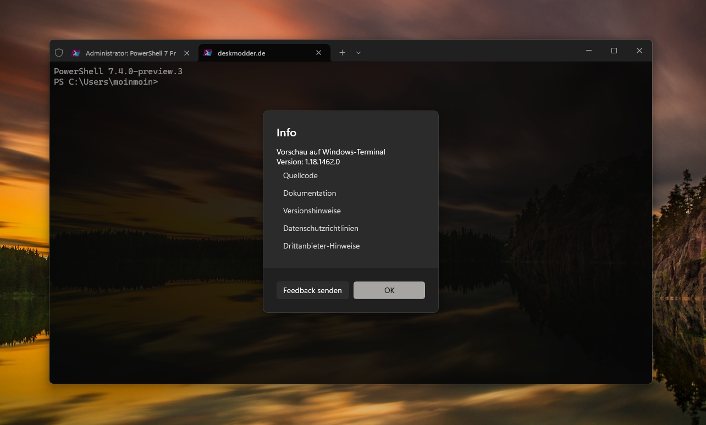The width and height of the screenshot is (706, 425).
Task: Click the PowerShell icon on the Administrator tab
Action: coord(76,53)
